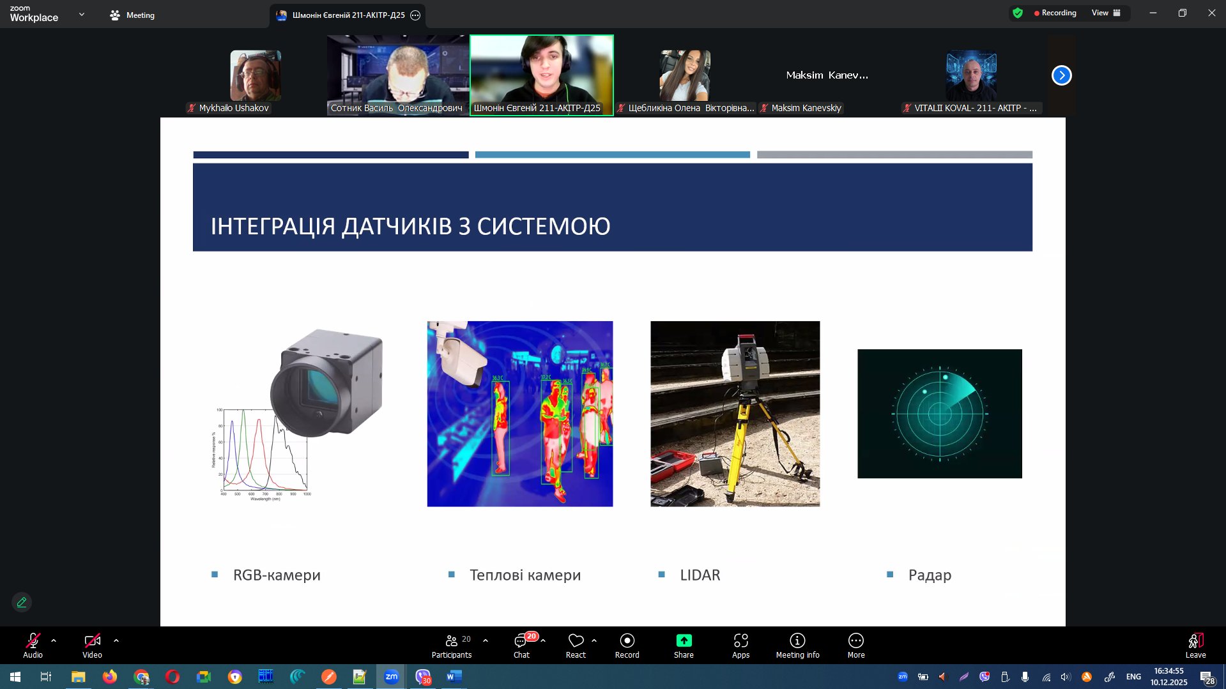Turn on camera with the Video button
Screen dimensions: 1226x689
tap(92, 645)
